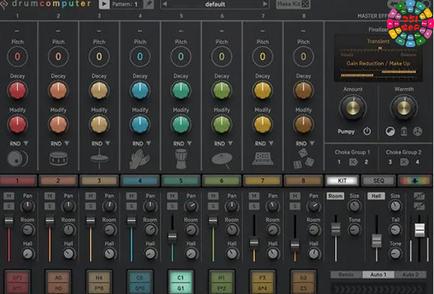
Task: Click the Hall reverb level fader
Action: tap(376, 241)
